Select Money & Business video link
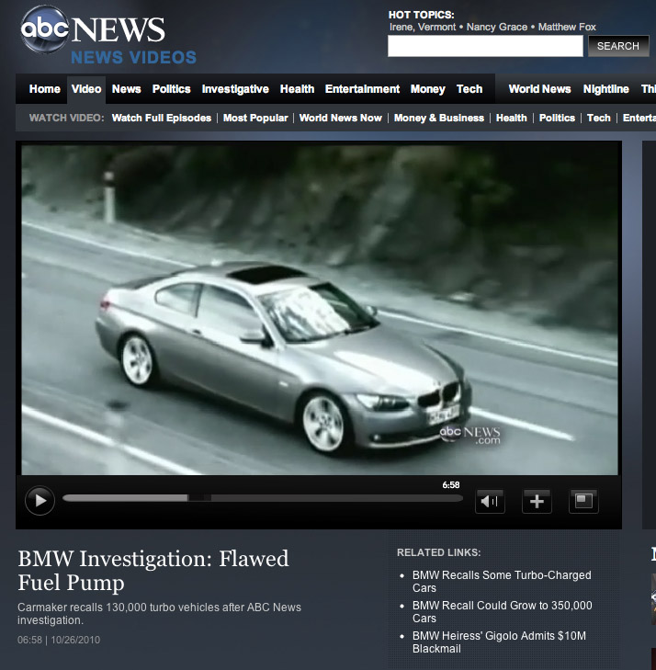 pyautogui.click(x=439, y=118)
